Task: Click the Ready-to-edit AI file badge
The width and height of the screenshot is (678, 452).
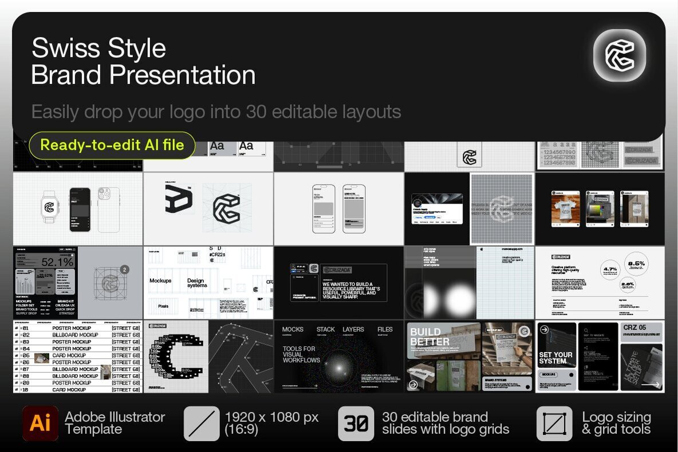Action: [x=112, y=145]
